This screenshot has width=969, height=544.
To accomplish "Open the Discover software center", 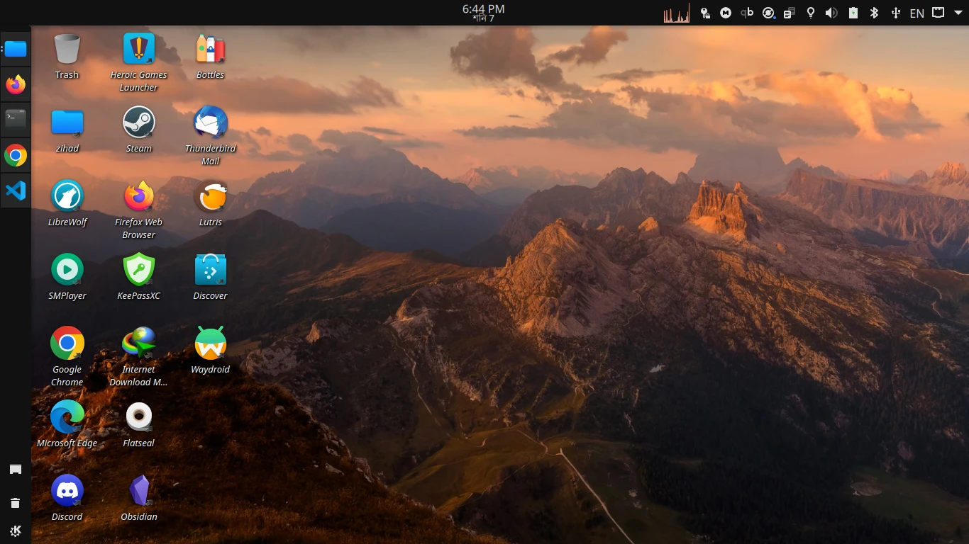I will pyautogui.click(x=210, y=268).
